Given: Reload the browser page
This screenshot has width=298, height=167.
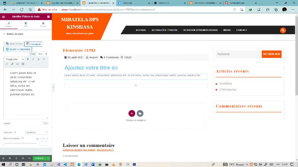Looking at the screenshot, I should point(22,10).
